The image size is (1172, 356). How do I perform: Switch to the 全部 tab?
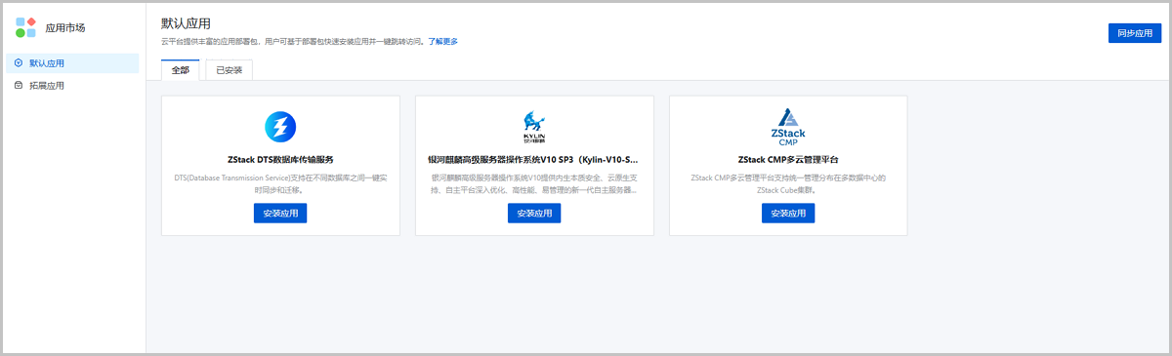click(x=181, y=70)
